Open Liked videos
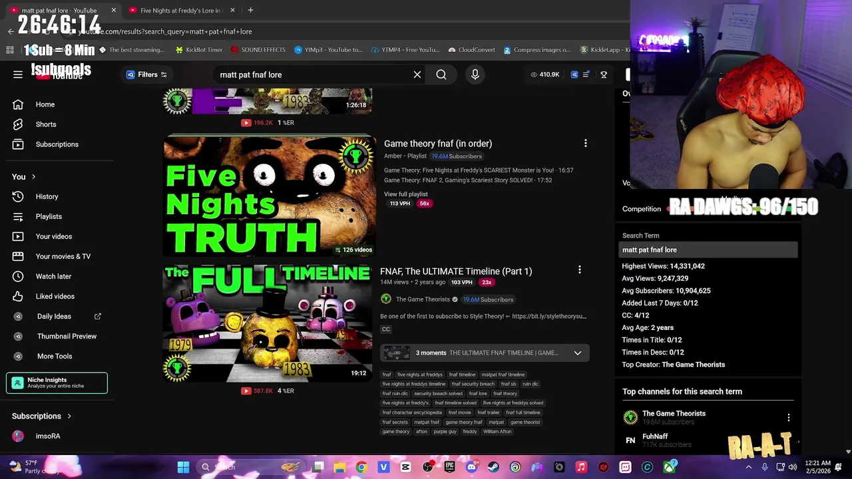The height and width of the screenshot is (479, 852). 55,297
